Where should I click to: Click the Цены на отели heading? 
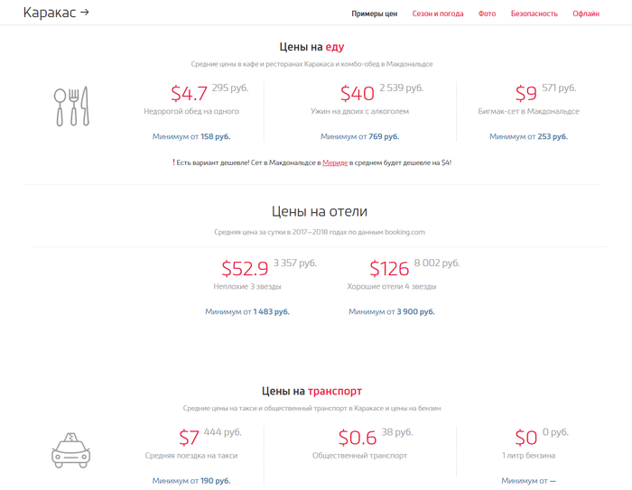319,211
